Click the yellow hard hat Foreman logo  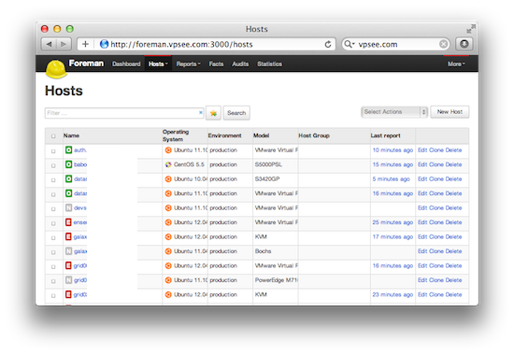pos(56,69)
